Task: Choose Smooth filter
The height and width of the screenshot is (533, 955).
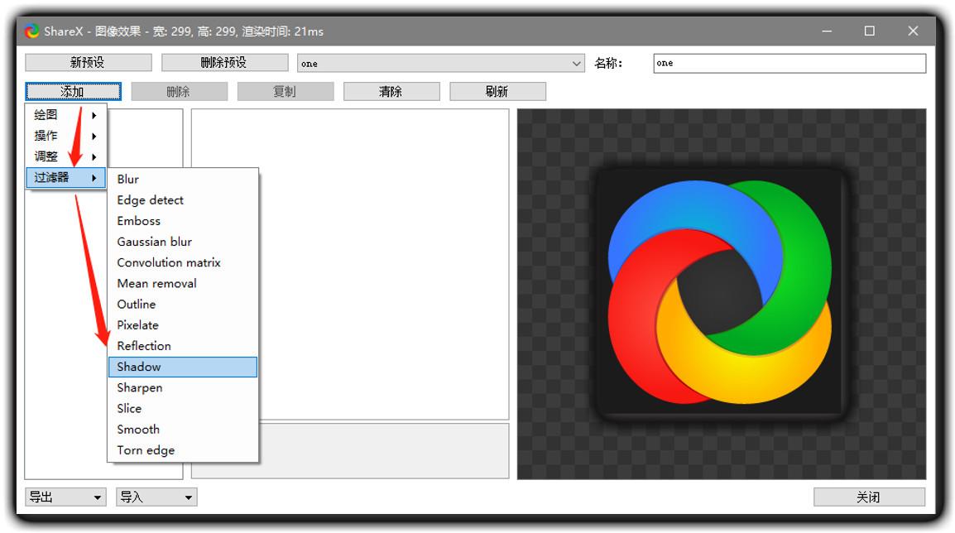Action: click(183, 430)
